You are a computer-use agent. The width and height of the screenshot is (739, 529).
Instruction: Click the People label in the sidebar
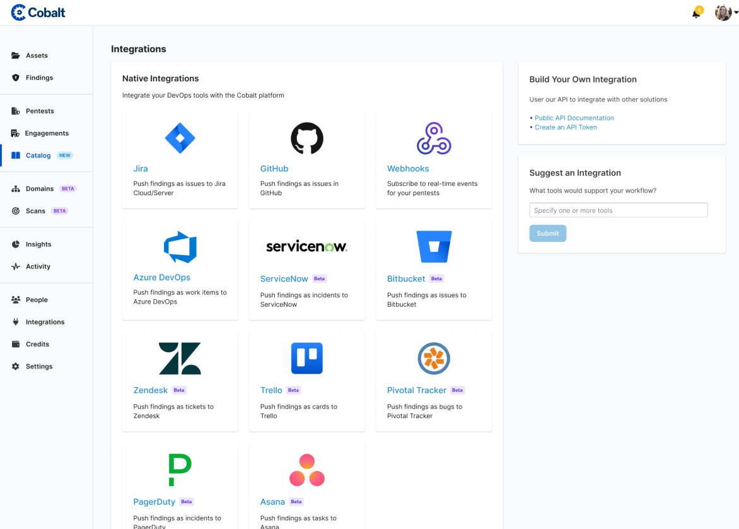pos(37,300)
